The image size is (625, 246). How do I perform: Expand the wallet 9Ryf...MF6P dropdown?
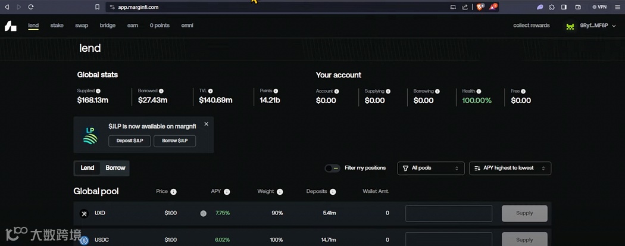(614, 26)
